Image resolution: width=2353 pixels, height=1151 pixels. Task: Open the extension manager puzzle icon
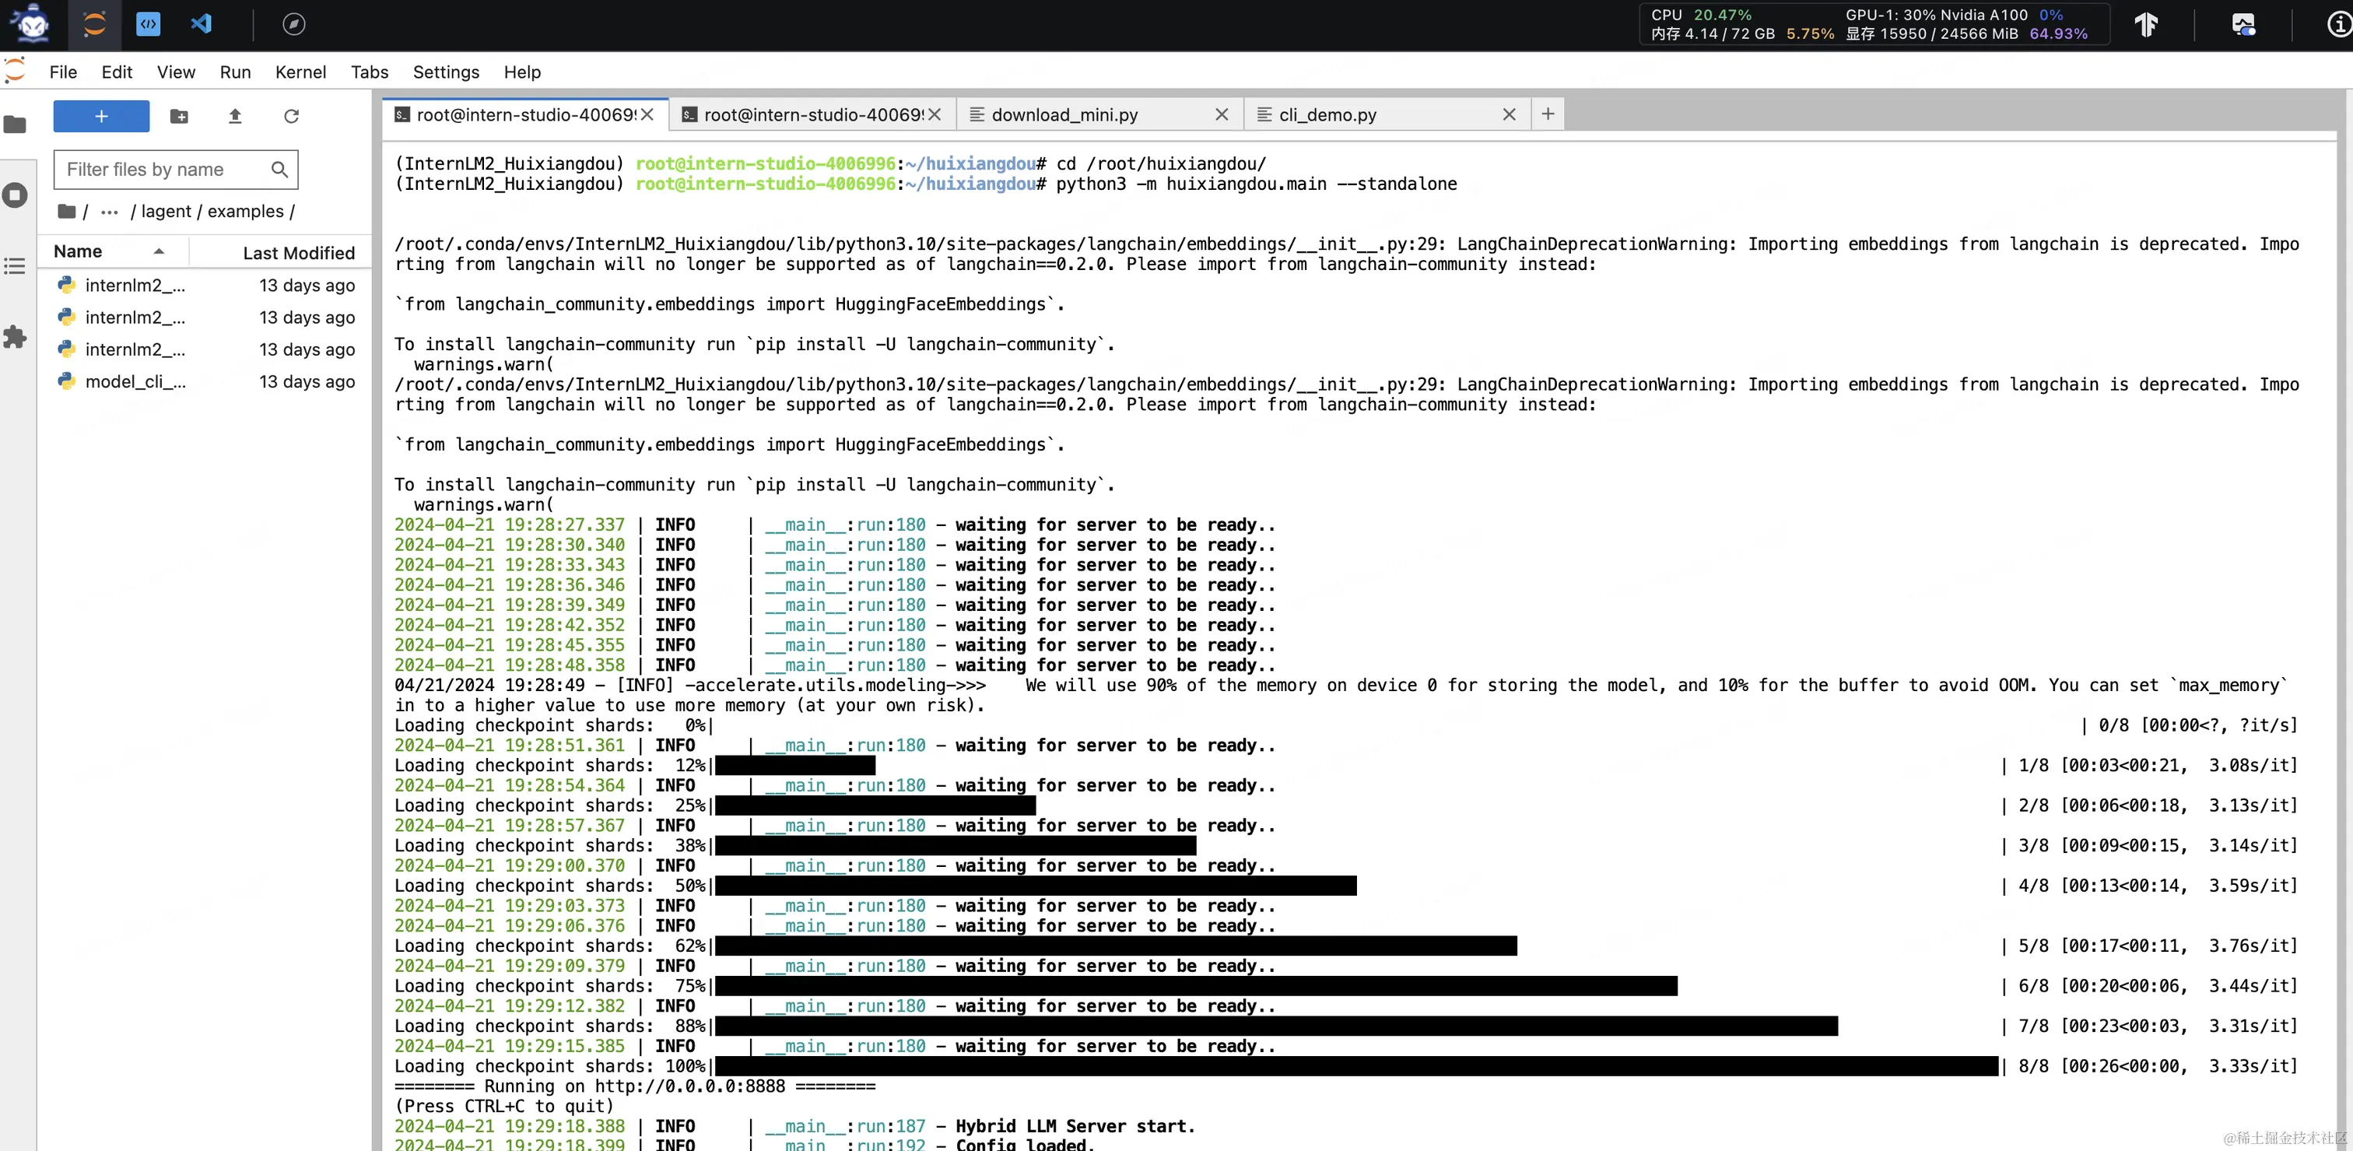(x=16, y=337)
